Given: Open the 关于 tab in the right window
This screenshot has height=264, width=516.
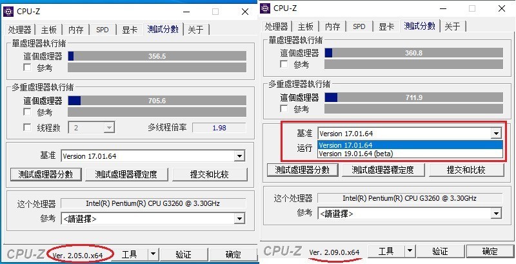Looking at the screenshot, I should pyautogui.click(x=452, y=26).
